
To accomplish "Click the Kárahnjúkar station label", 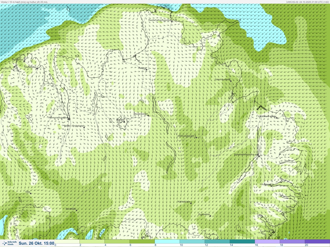I will pos(184,202).
